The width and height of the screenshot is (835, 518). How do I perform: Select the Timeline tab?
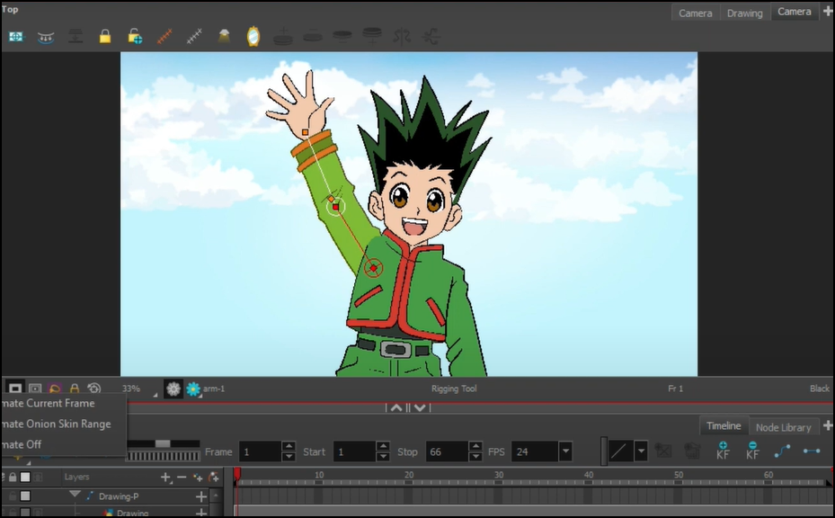coord(724,425)
